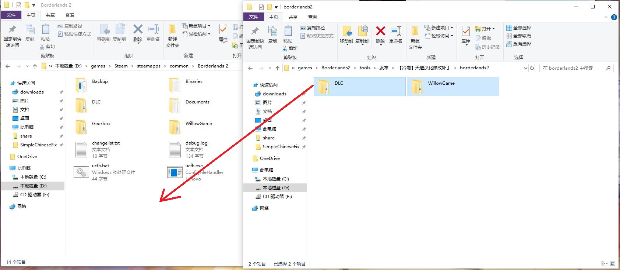
Task: Select DLC folder in borderlands2 window
Action: 360,87
